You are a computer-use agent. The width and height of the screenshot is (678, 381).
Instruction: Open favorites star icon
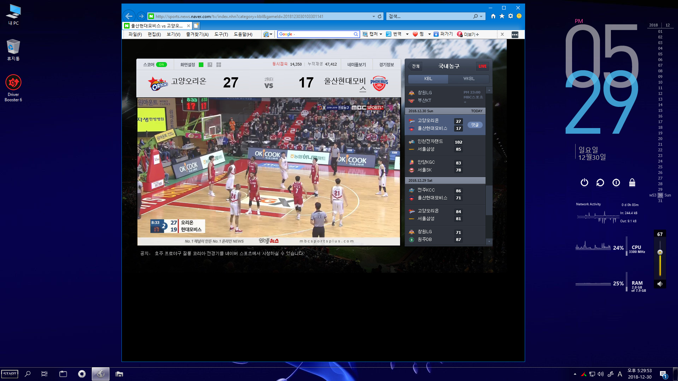tap(502, 16)
